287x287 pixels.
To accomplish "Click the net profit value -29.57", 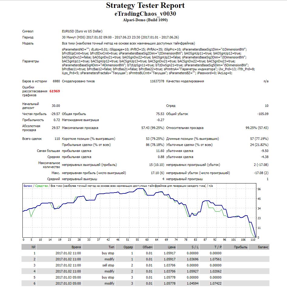I will [x=55, y=114].
